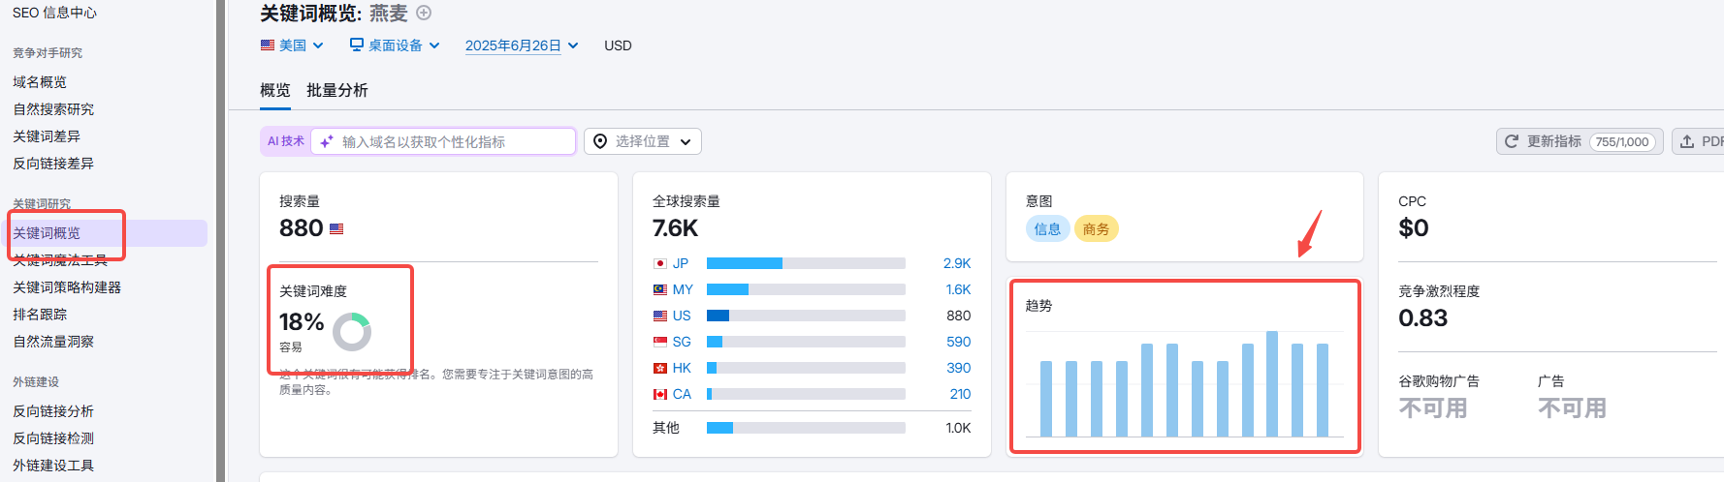The height and width of the screenshot is (482, 1724).
Task: Open 反向链接差异 in sidebar
Action: pyautogui.click(x=53, y=164)
